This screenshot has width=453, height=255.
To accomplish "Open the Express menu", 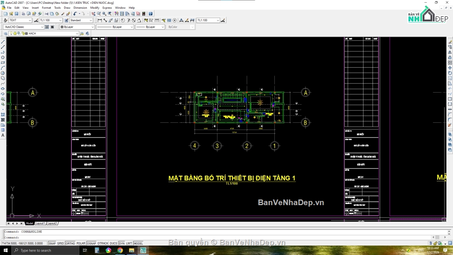I will pyautogui.click(x=107, y=8).
